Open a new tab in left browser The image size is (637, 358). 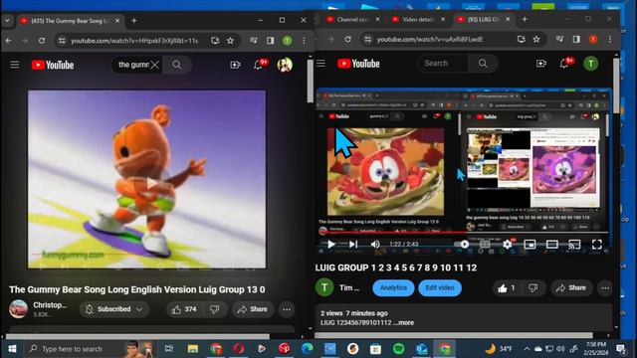point(134,20)
